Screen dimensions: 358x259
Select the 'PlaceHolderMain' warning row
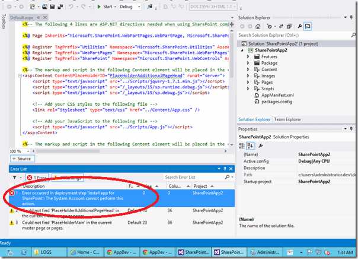point(122,225)
